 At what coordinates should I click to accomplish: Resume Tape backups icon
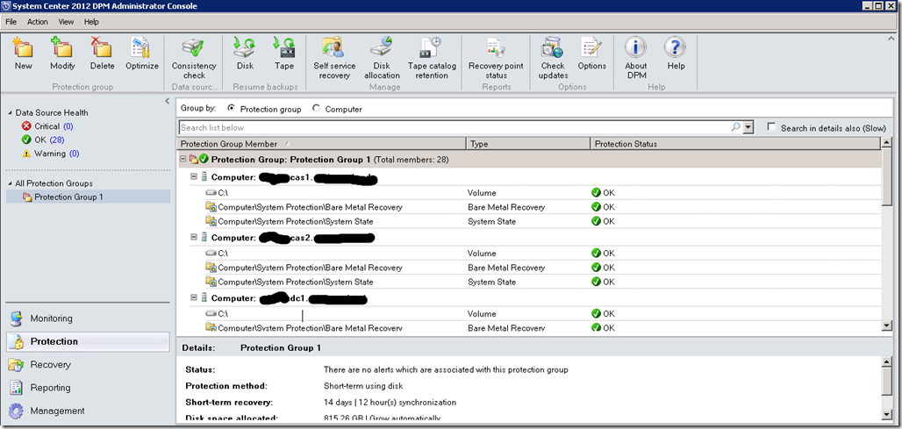(x=284, y=48)
